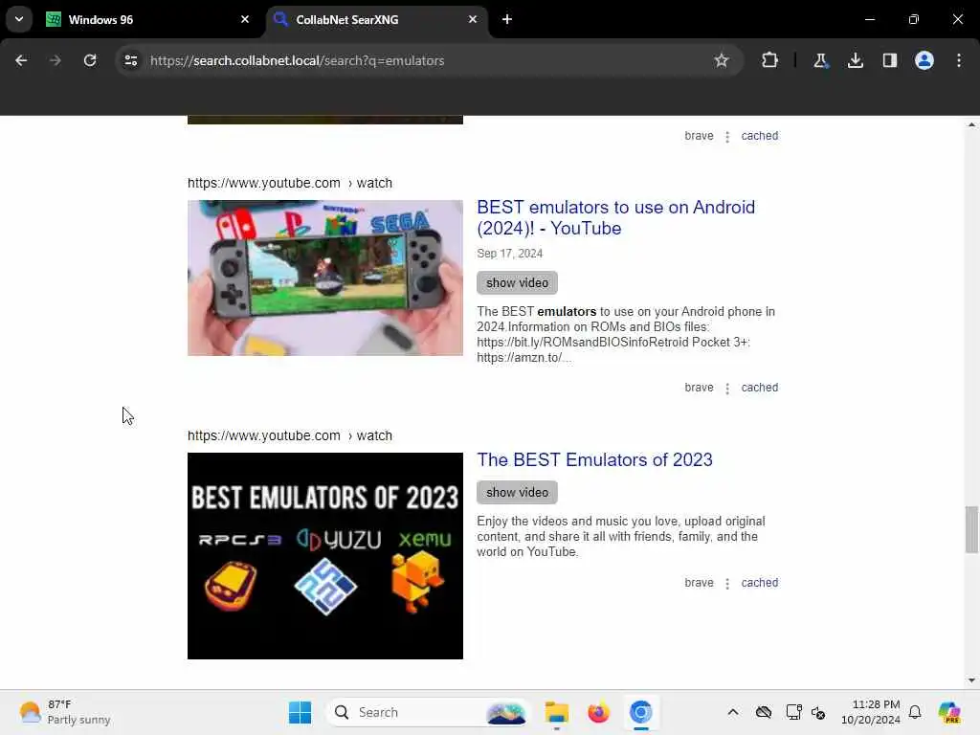This screenshot has width=980, height=735.
Task: Click the scrollbar down arrow
Action: 970,680
